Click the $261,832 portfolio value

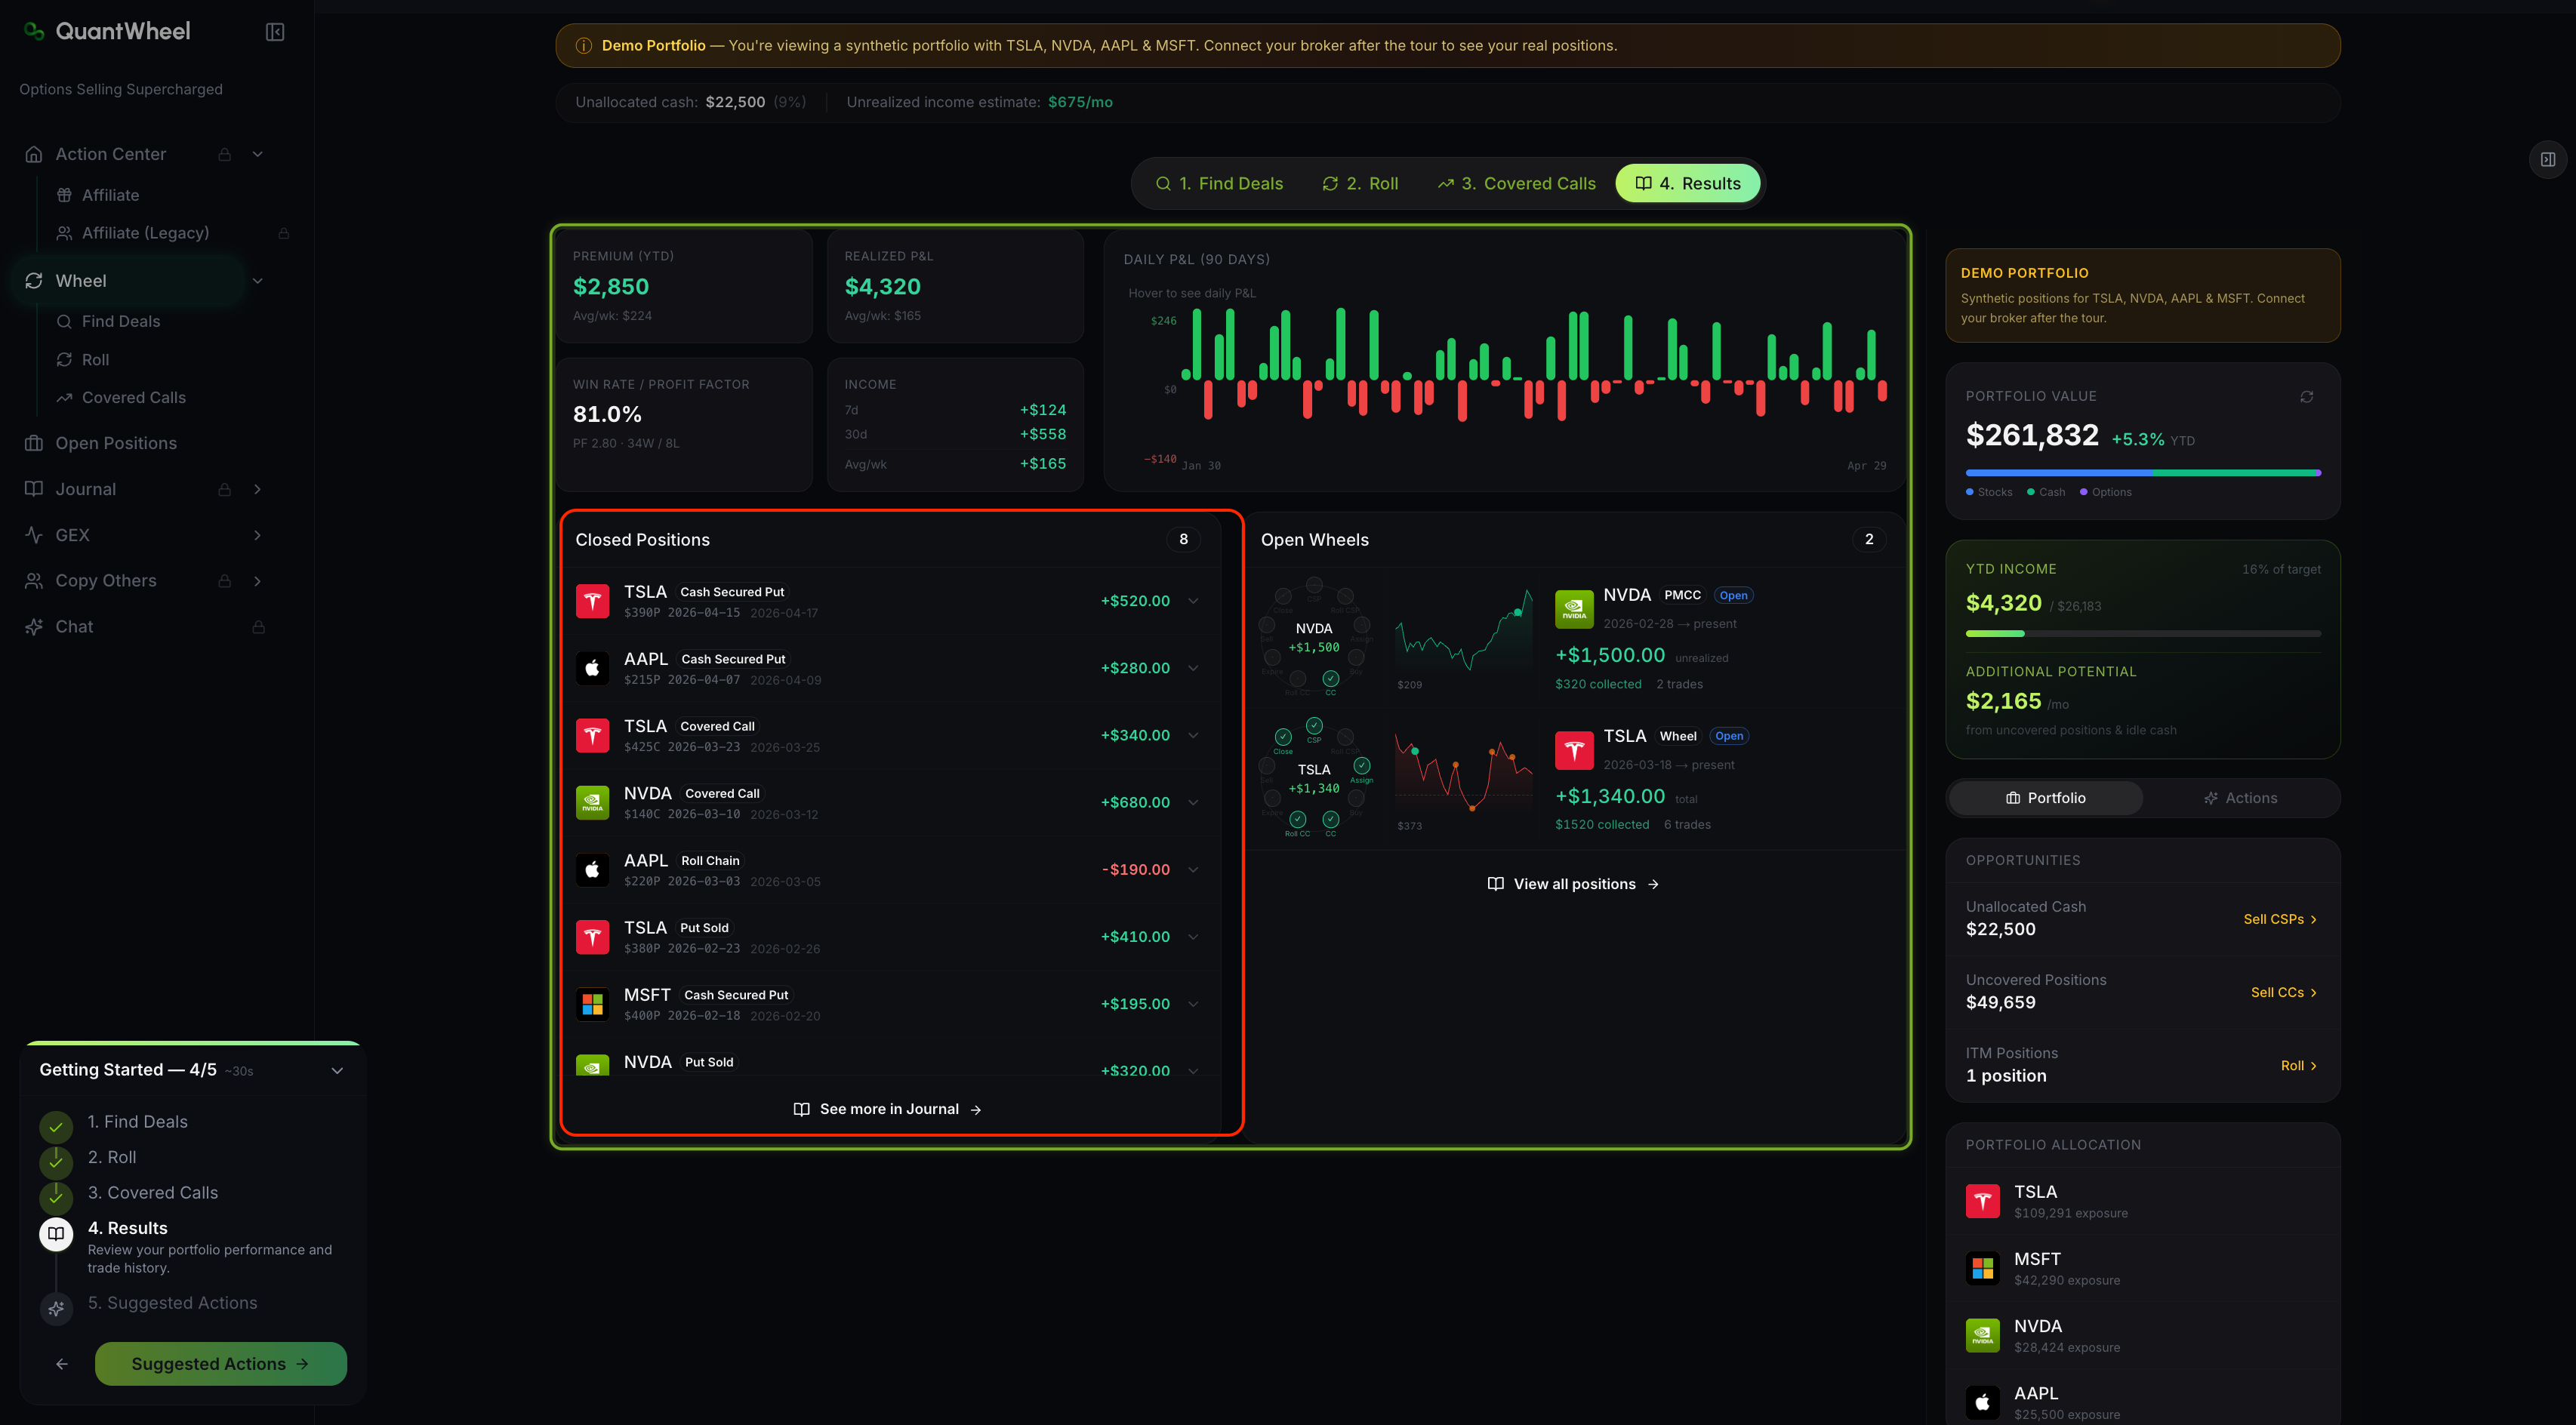(2031, 436)
